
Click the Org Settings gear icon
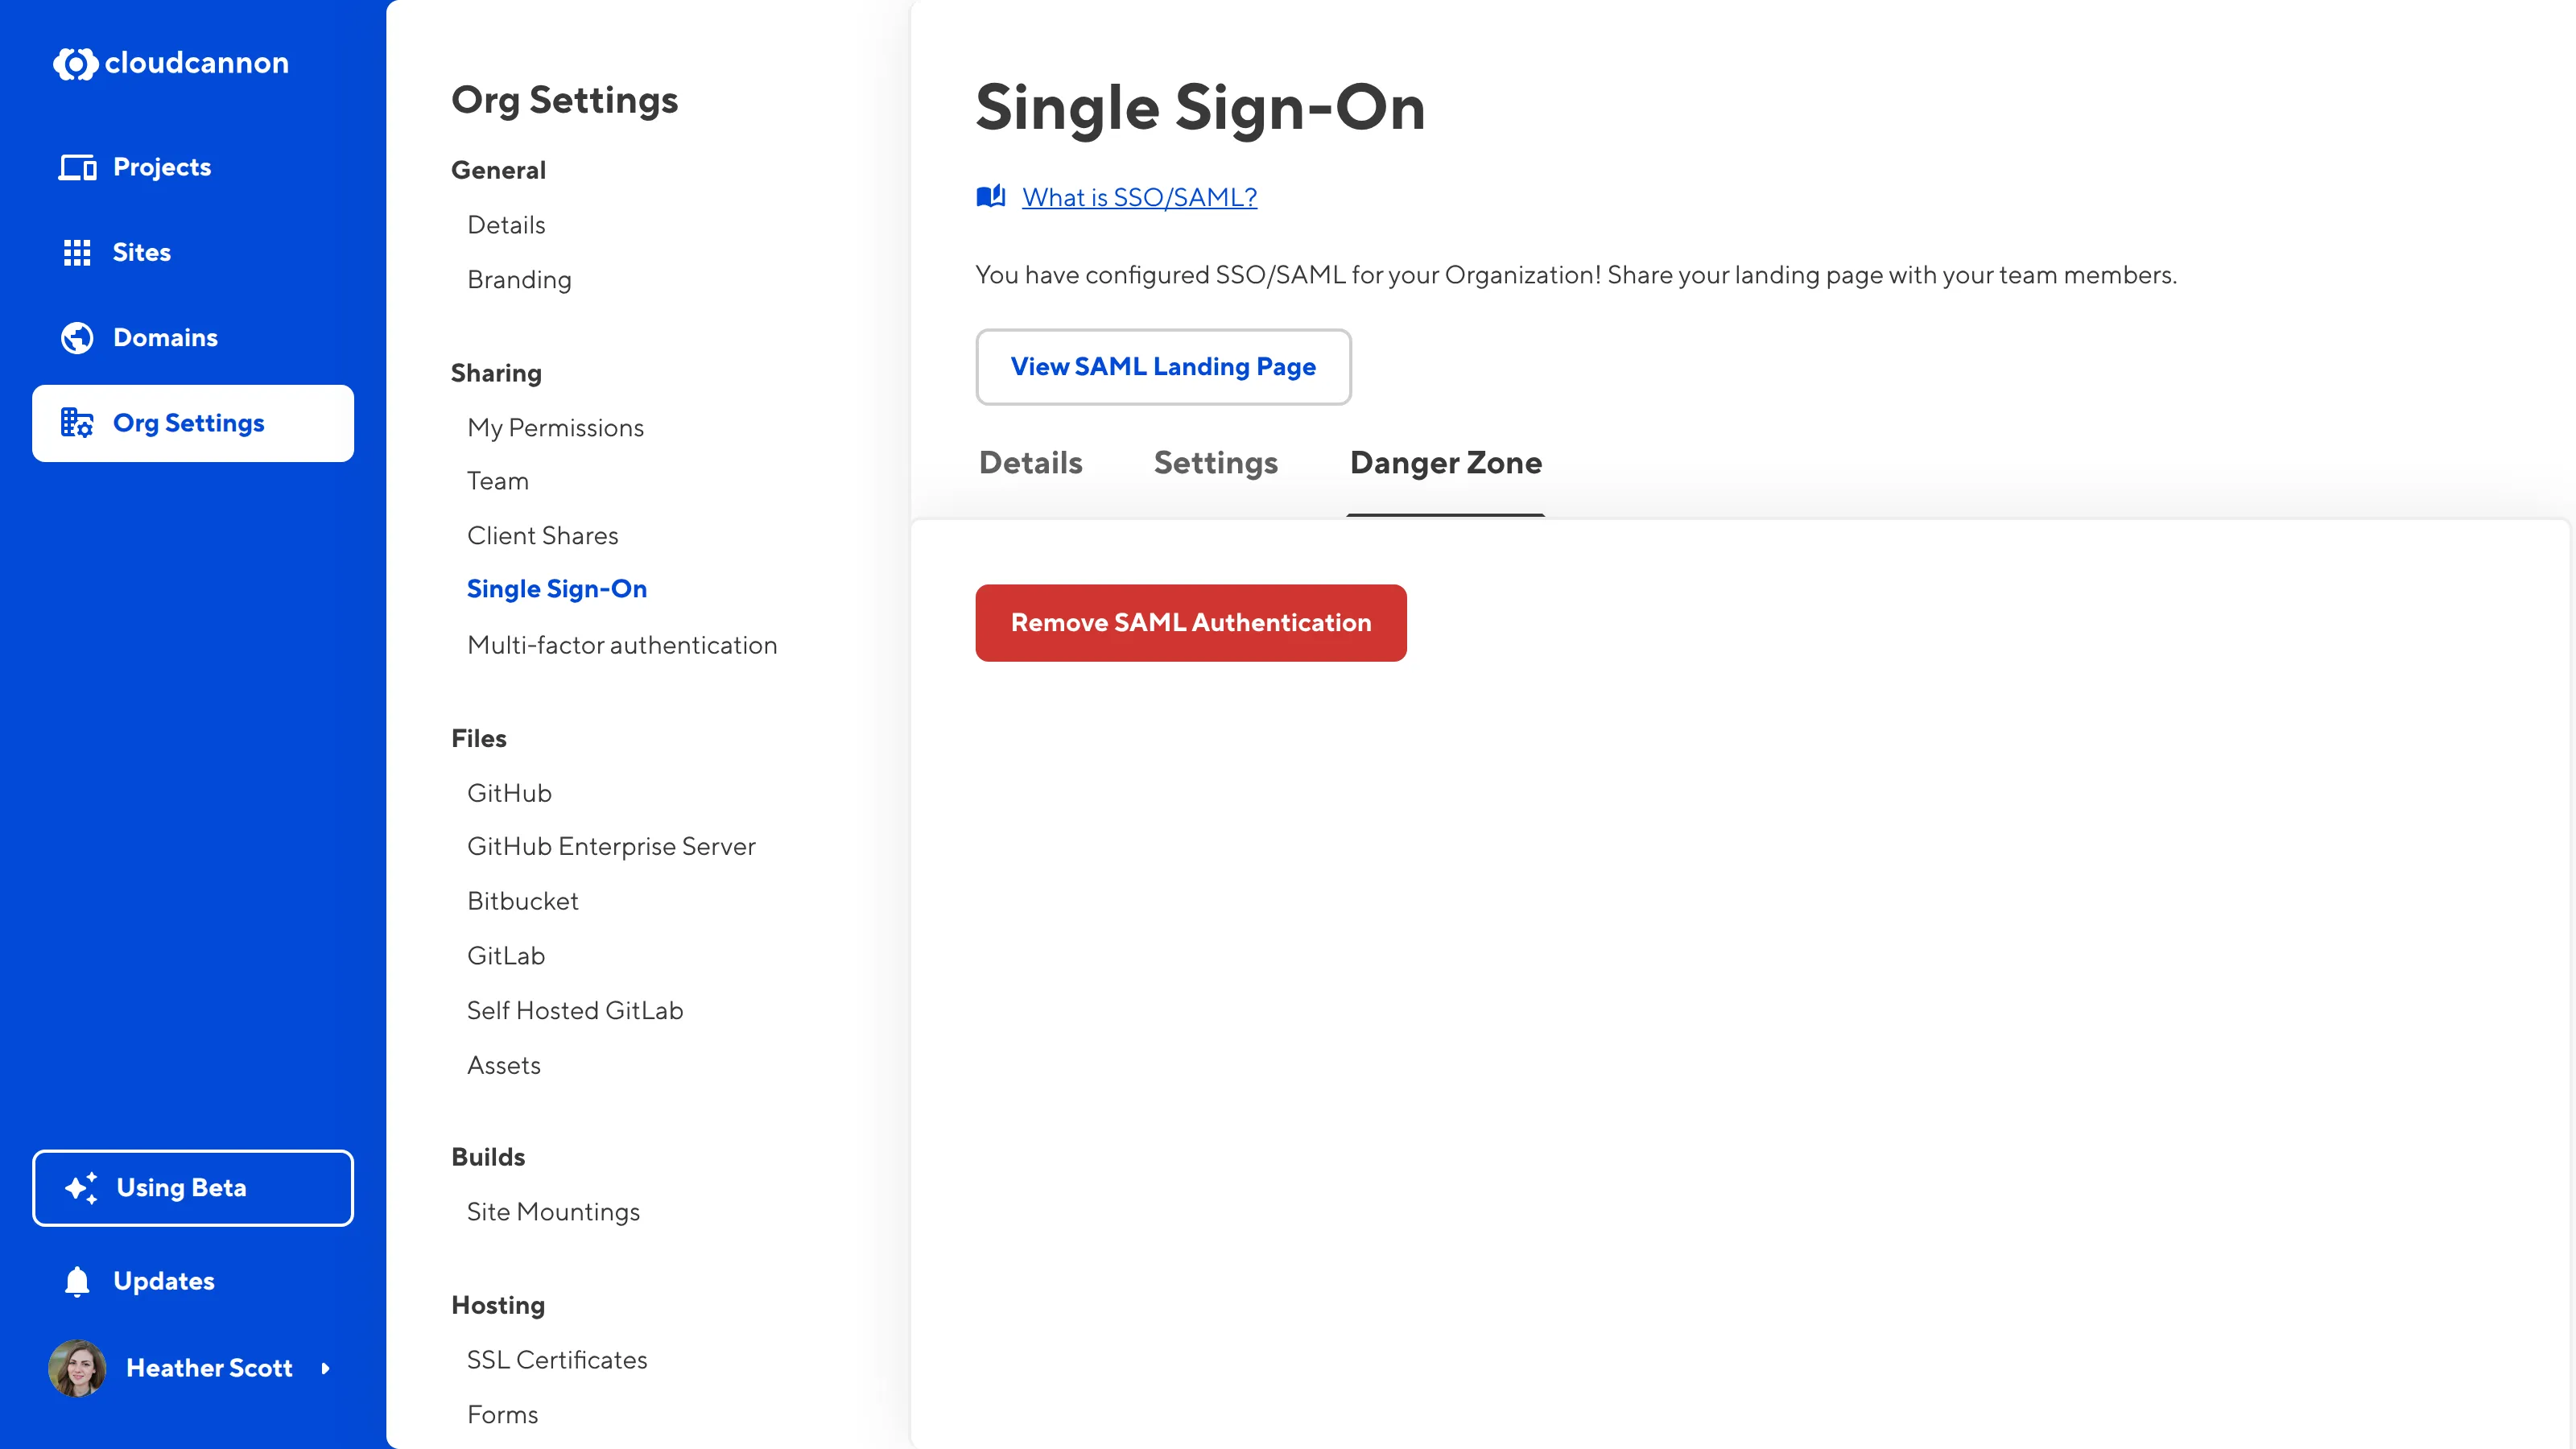(76, 423)
